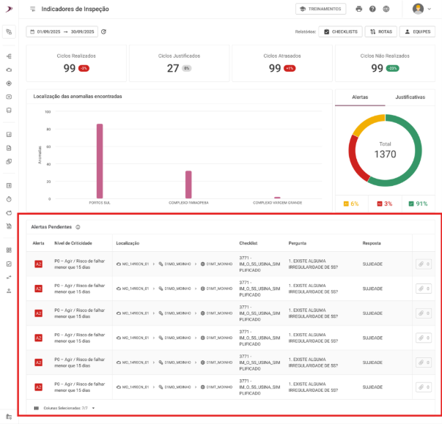Click the printer icon in the top bar
Image resolution: width=442 pixels, height=424 pixels.
click(x=359, y=9)
